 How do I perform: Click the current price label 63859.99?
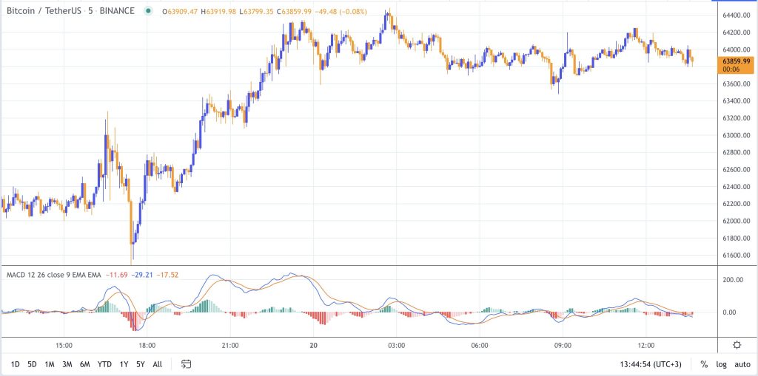click(737, 61)
